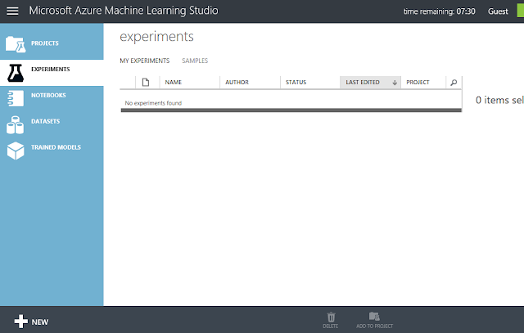The height and width of the screenshot is (333, 524).
Task: Click the plus icon next to NEW
Action: click(x=21, y=322)
